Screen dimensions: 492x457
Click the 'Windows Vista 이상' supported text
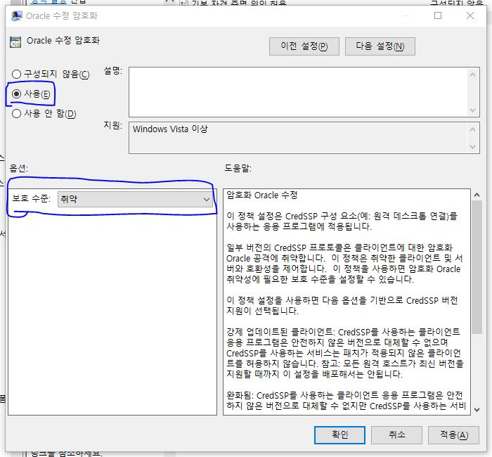(170, 129)
